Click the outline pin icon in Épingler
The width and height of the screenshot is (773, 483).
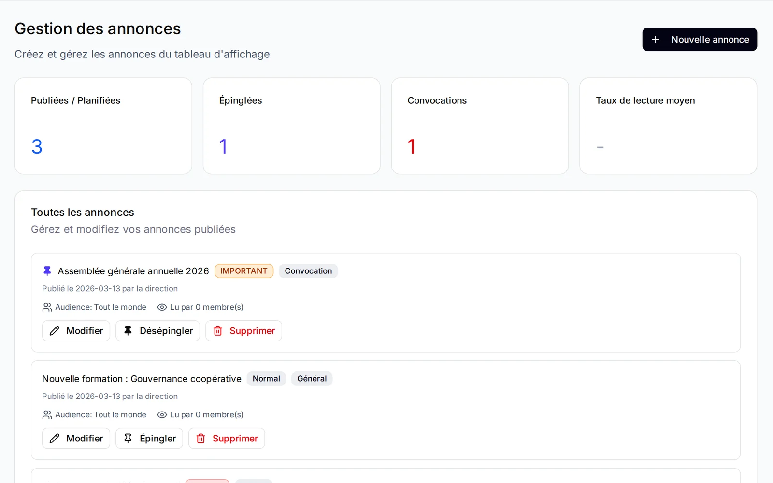pyautogui.click(x=128, y=439)
